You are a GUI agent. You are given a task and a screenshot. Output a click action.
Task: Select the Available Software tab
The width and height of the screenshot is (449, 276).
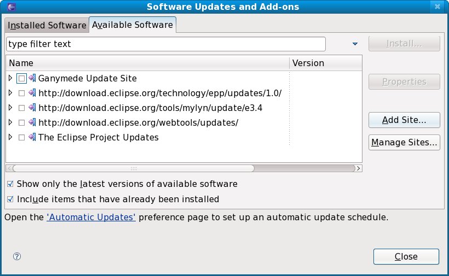point(132,25)
